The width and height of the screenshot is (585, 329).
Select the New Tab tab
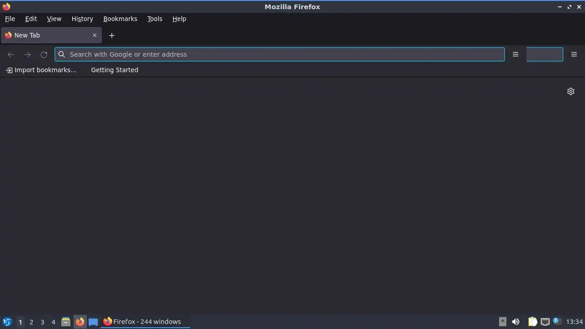(x=51, y=35)
